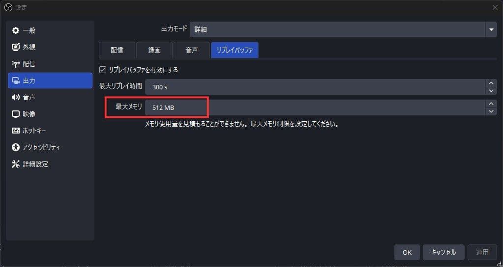Select the Stream (配信) antenna icon

coord(15,64)
